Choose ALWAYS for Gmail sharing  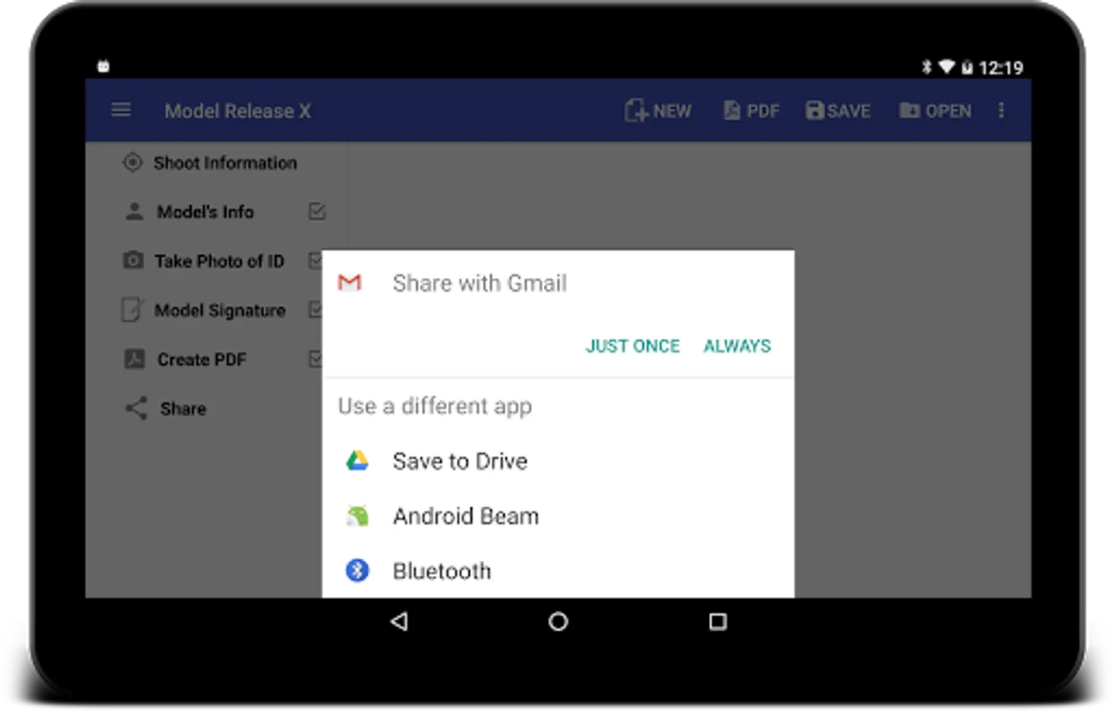737,346
